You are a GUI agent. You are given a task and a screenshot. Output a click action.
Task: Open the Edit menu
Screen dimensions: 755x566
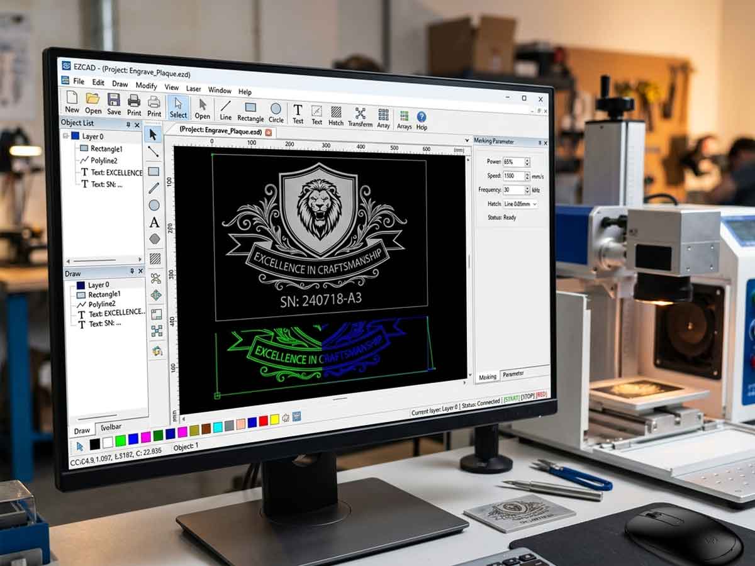(x=98, y=83)
